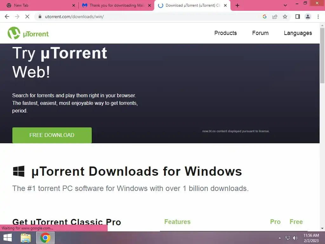Viewport: 325px width, 244px height.
Task: Open a new tab with plus button
Action: click(237, 5)
